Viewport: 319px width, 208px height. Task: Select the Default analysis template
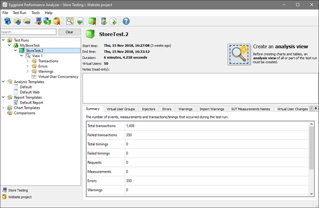26,87
